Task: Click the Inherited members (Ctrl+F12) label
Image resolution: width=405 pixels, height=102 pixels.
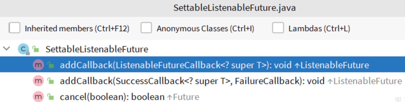Action: click(77, 28)
